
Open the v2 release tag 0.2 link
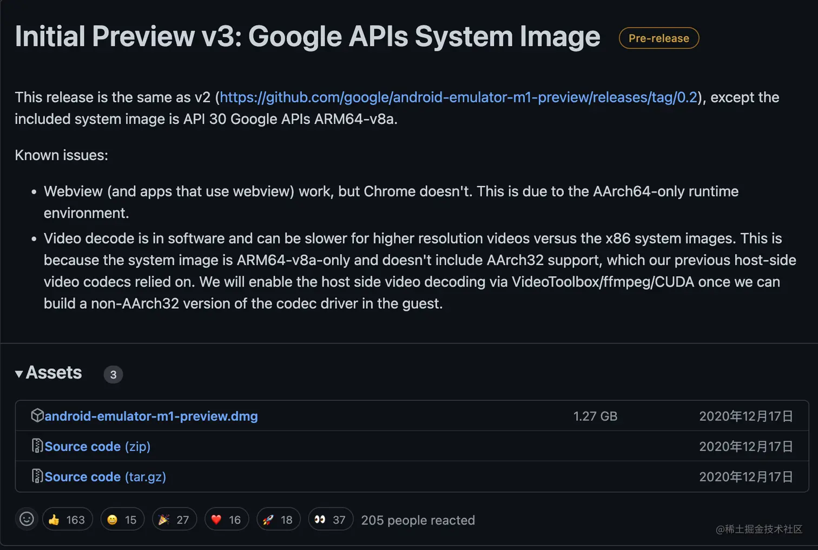point(458,97)
